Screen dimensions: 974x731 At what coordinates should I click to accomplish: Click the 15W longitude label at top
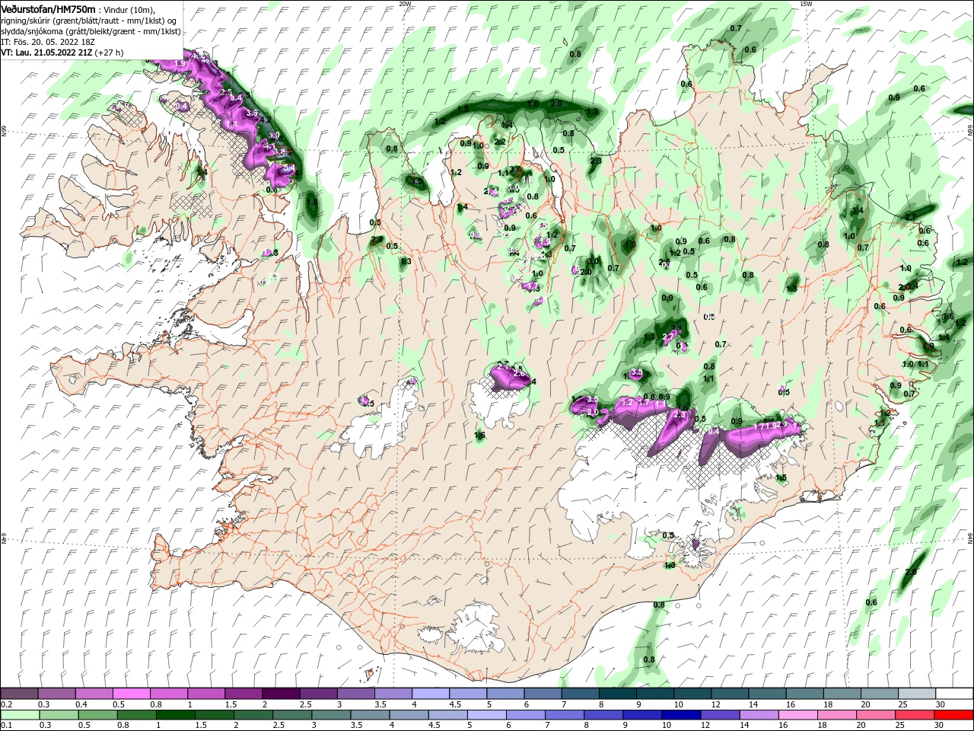click(806, 4)
